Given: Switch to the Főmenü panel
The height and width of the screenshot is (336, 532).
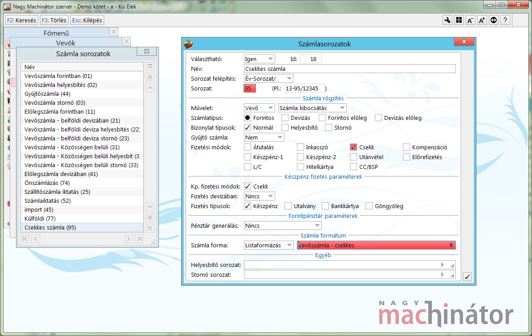Looking at the screenshot, I should (x=57, y=33).
